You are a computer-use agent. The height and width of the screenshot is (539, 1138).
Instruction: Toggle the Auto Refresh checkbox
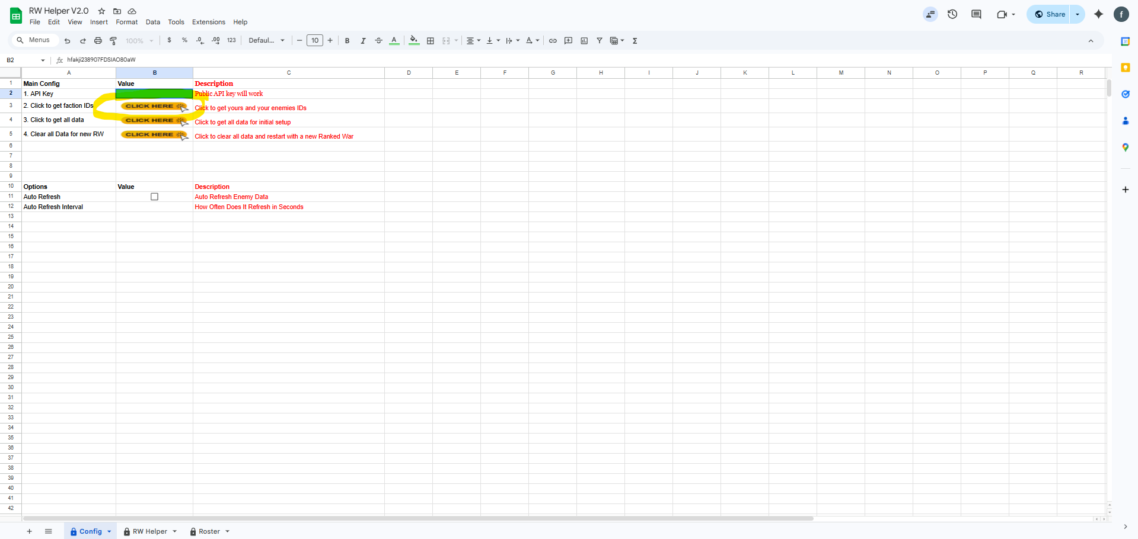[x=154, y=197]
